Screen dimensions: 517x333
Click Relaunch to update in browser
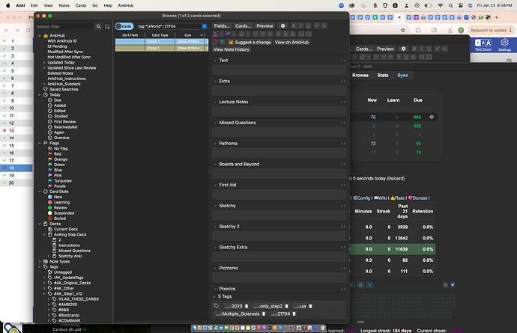click(489, 30)
